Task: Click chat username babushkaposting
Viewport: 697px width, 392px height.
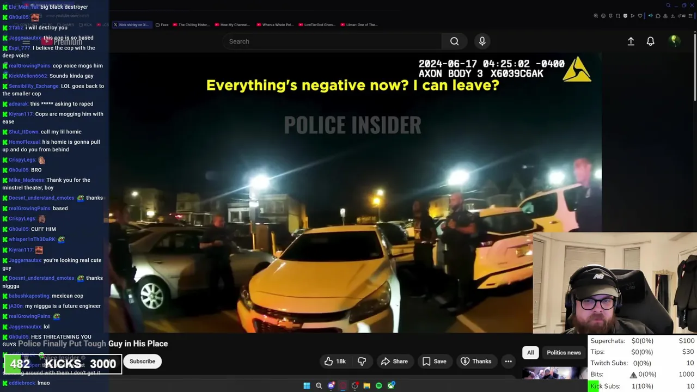Action: tap(29, 296)
